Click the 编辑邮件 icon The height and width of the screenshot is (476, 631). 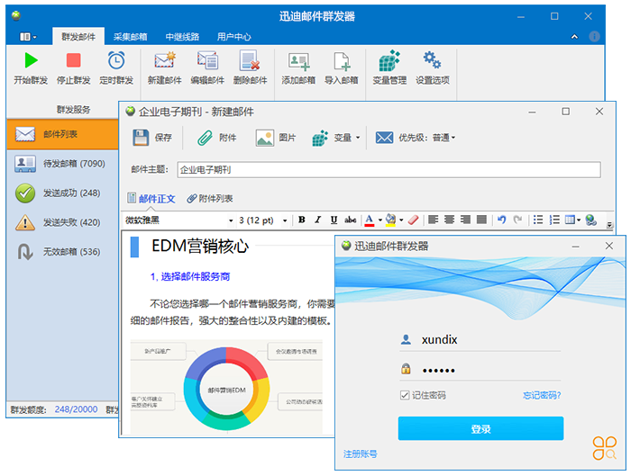tap(207, 60)
